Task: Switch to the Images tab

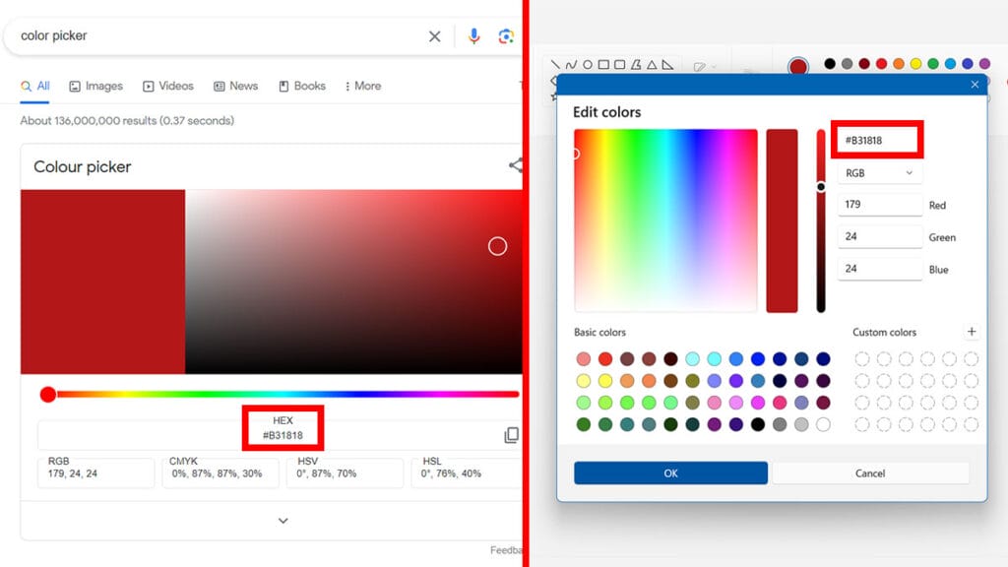Action: [95, 86]
